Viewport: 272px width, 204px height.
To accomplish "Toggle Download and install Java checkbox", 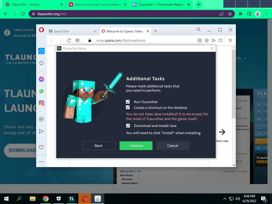I will (x=128, y=126).
